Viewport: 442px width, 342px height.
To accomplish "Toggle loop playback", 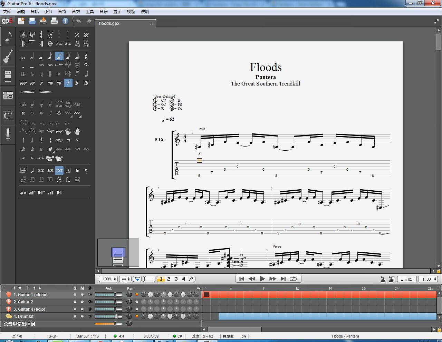I will click(x=293, y=279).
